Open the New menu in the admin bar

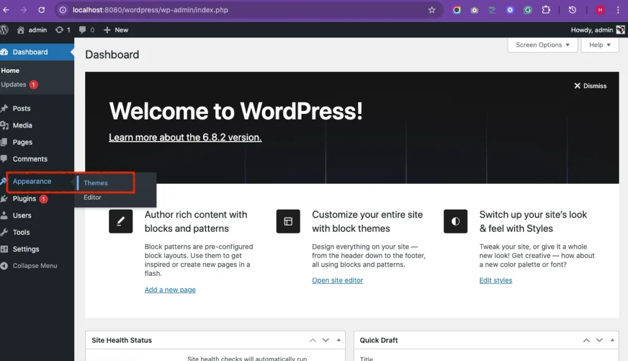(x=116, y=29)
